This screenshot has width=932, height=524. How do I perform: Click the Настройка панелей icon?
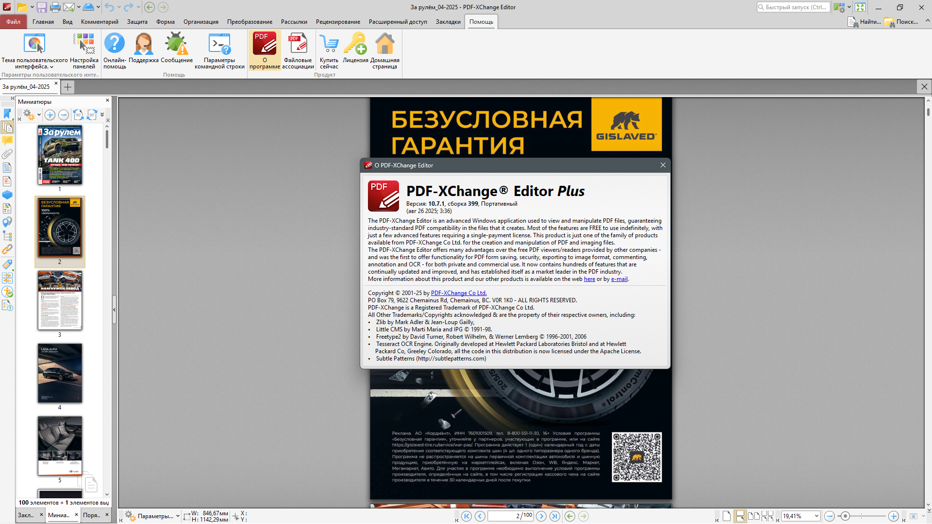click(84, 51)
